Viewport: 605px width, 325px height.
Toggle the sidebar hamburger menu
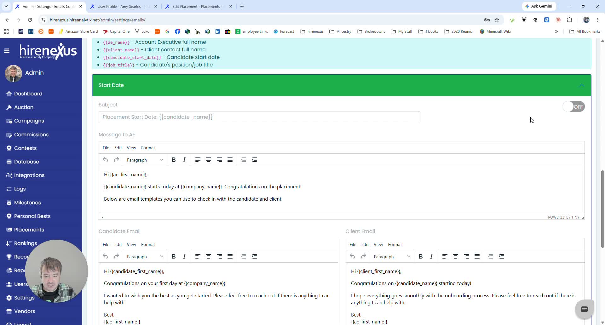(x=7, y=51)
